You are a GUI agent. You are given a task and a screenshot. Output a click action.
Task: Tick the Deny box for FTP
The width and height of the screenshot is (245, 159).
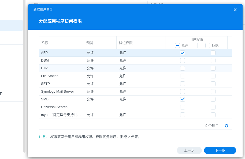tap(213, 68)
